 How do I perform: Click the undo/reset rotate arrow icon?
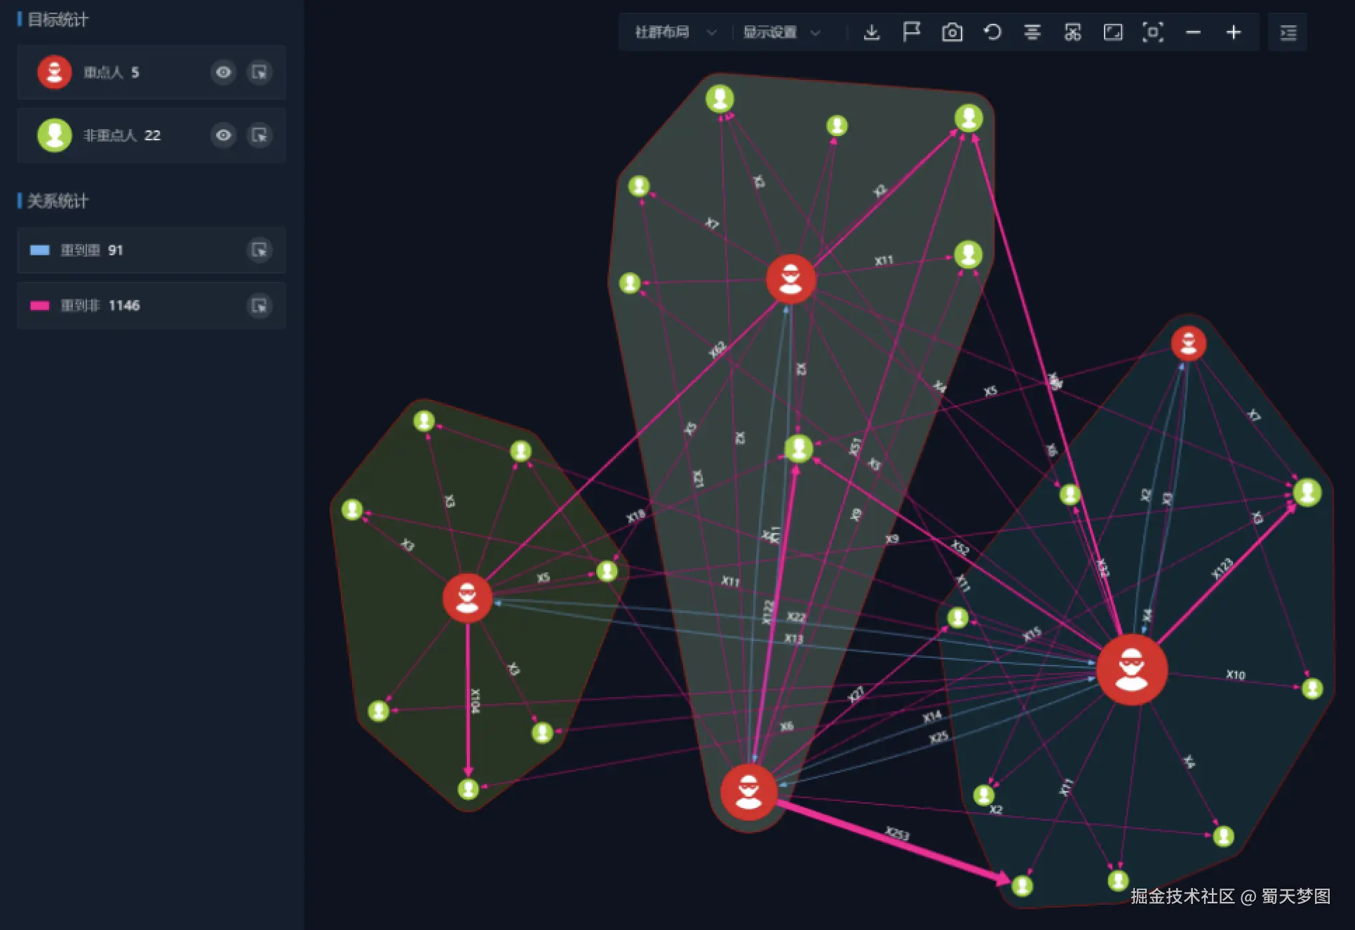(x=992, y=32)
